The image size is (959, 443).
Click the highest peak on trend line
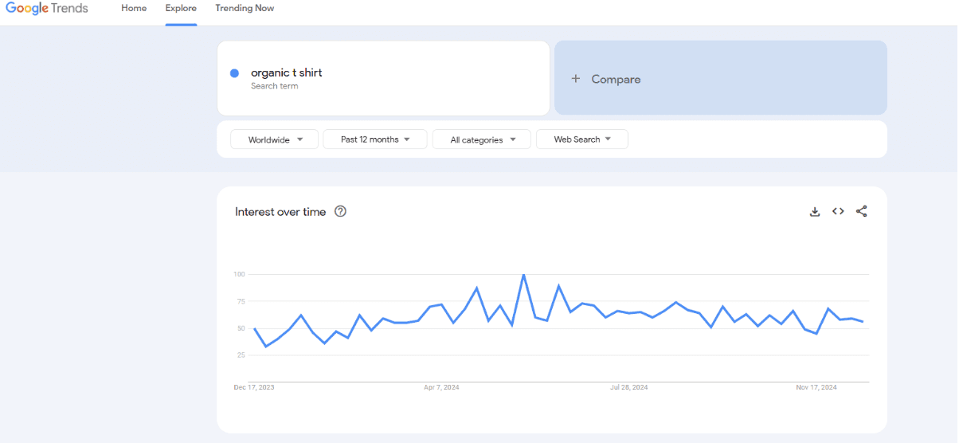pos(523,275)
